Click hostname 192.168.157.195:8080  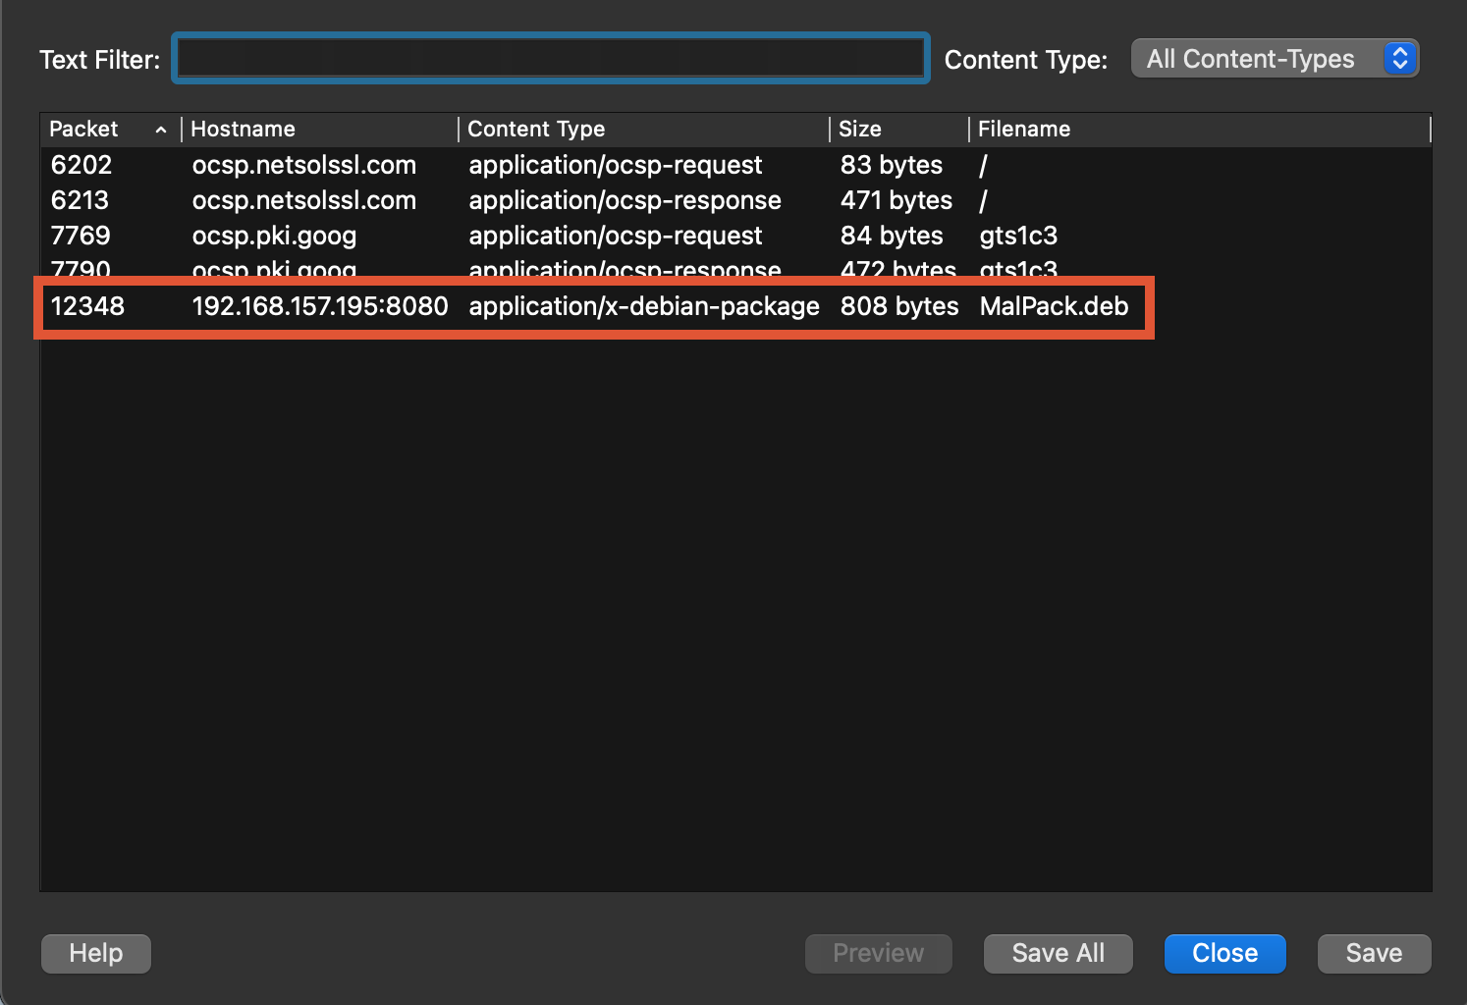320,306
